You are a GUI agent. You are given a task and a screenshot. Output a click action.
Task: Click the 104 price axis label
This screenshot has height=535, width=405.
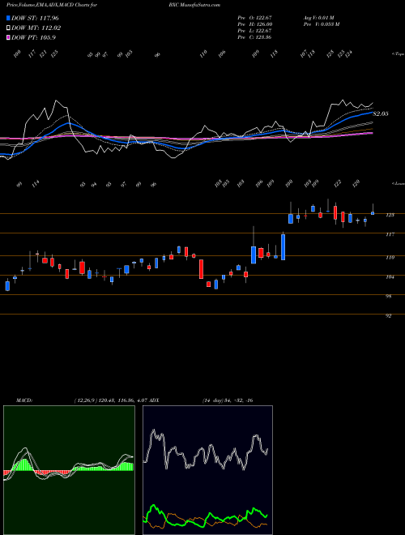pos(390,277)
